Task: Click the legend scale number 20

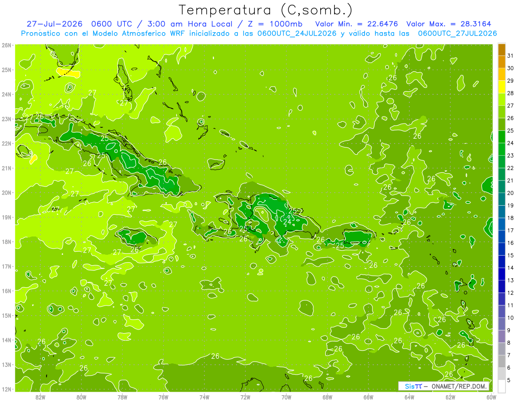Action: [x=511, y=193]
